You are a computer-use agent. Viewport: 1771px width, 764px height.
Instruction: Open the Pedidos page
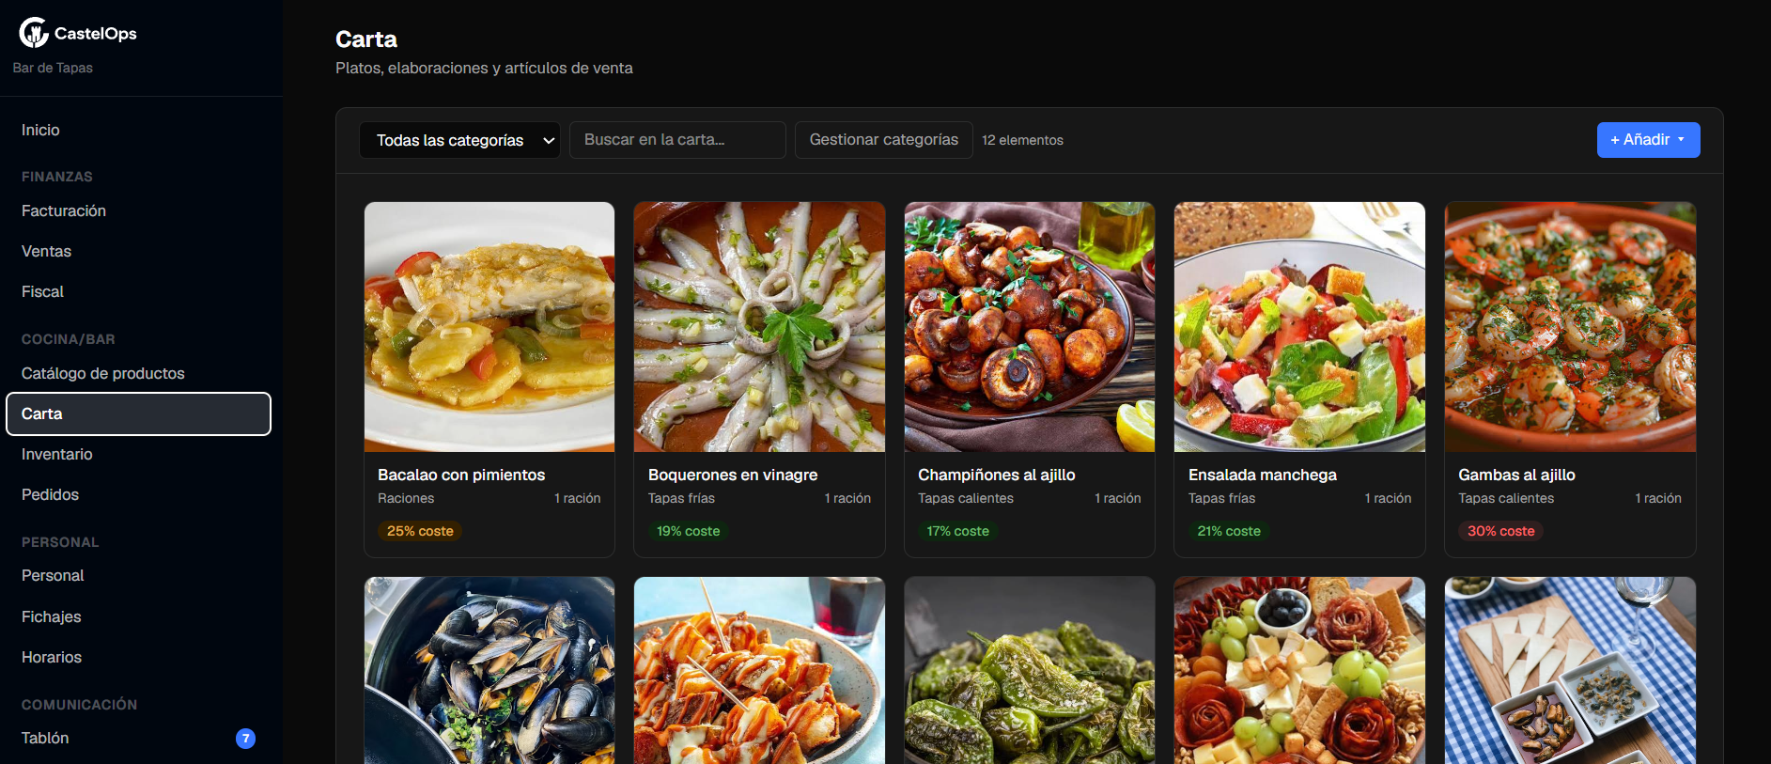[50, 494]
